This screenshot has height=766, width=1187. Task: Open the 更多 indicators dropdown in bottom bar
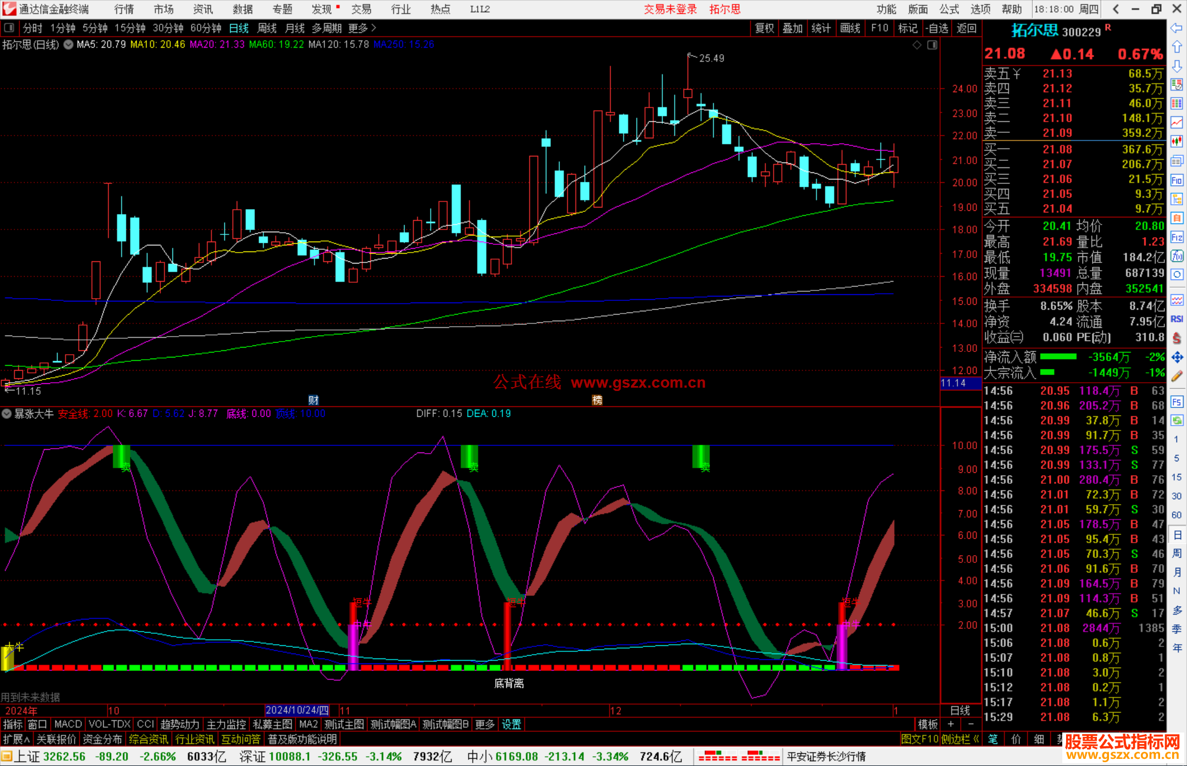tap(485, 724)
